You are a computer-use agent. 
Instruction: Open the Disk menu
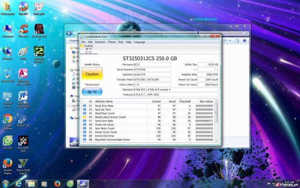click(121, 42)
